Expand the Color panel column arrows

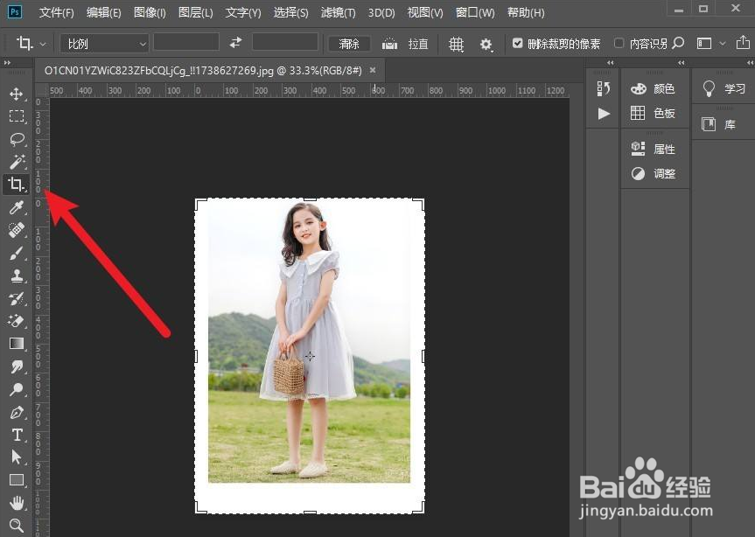pos(681,63)
